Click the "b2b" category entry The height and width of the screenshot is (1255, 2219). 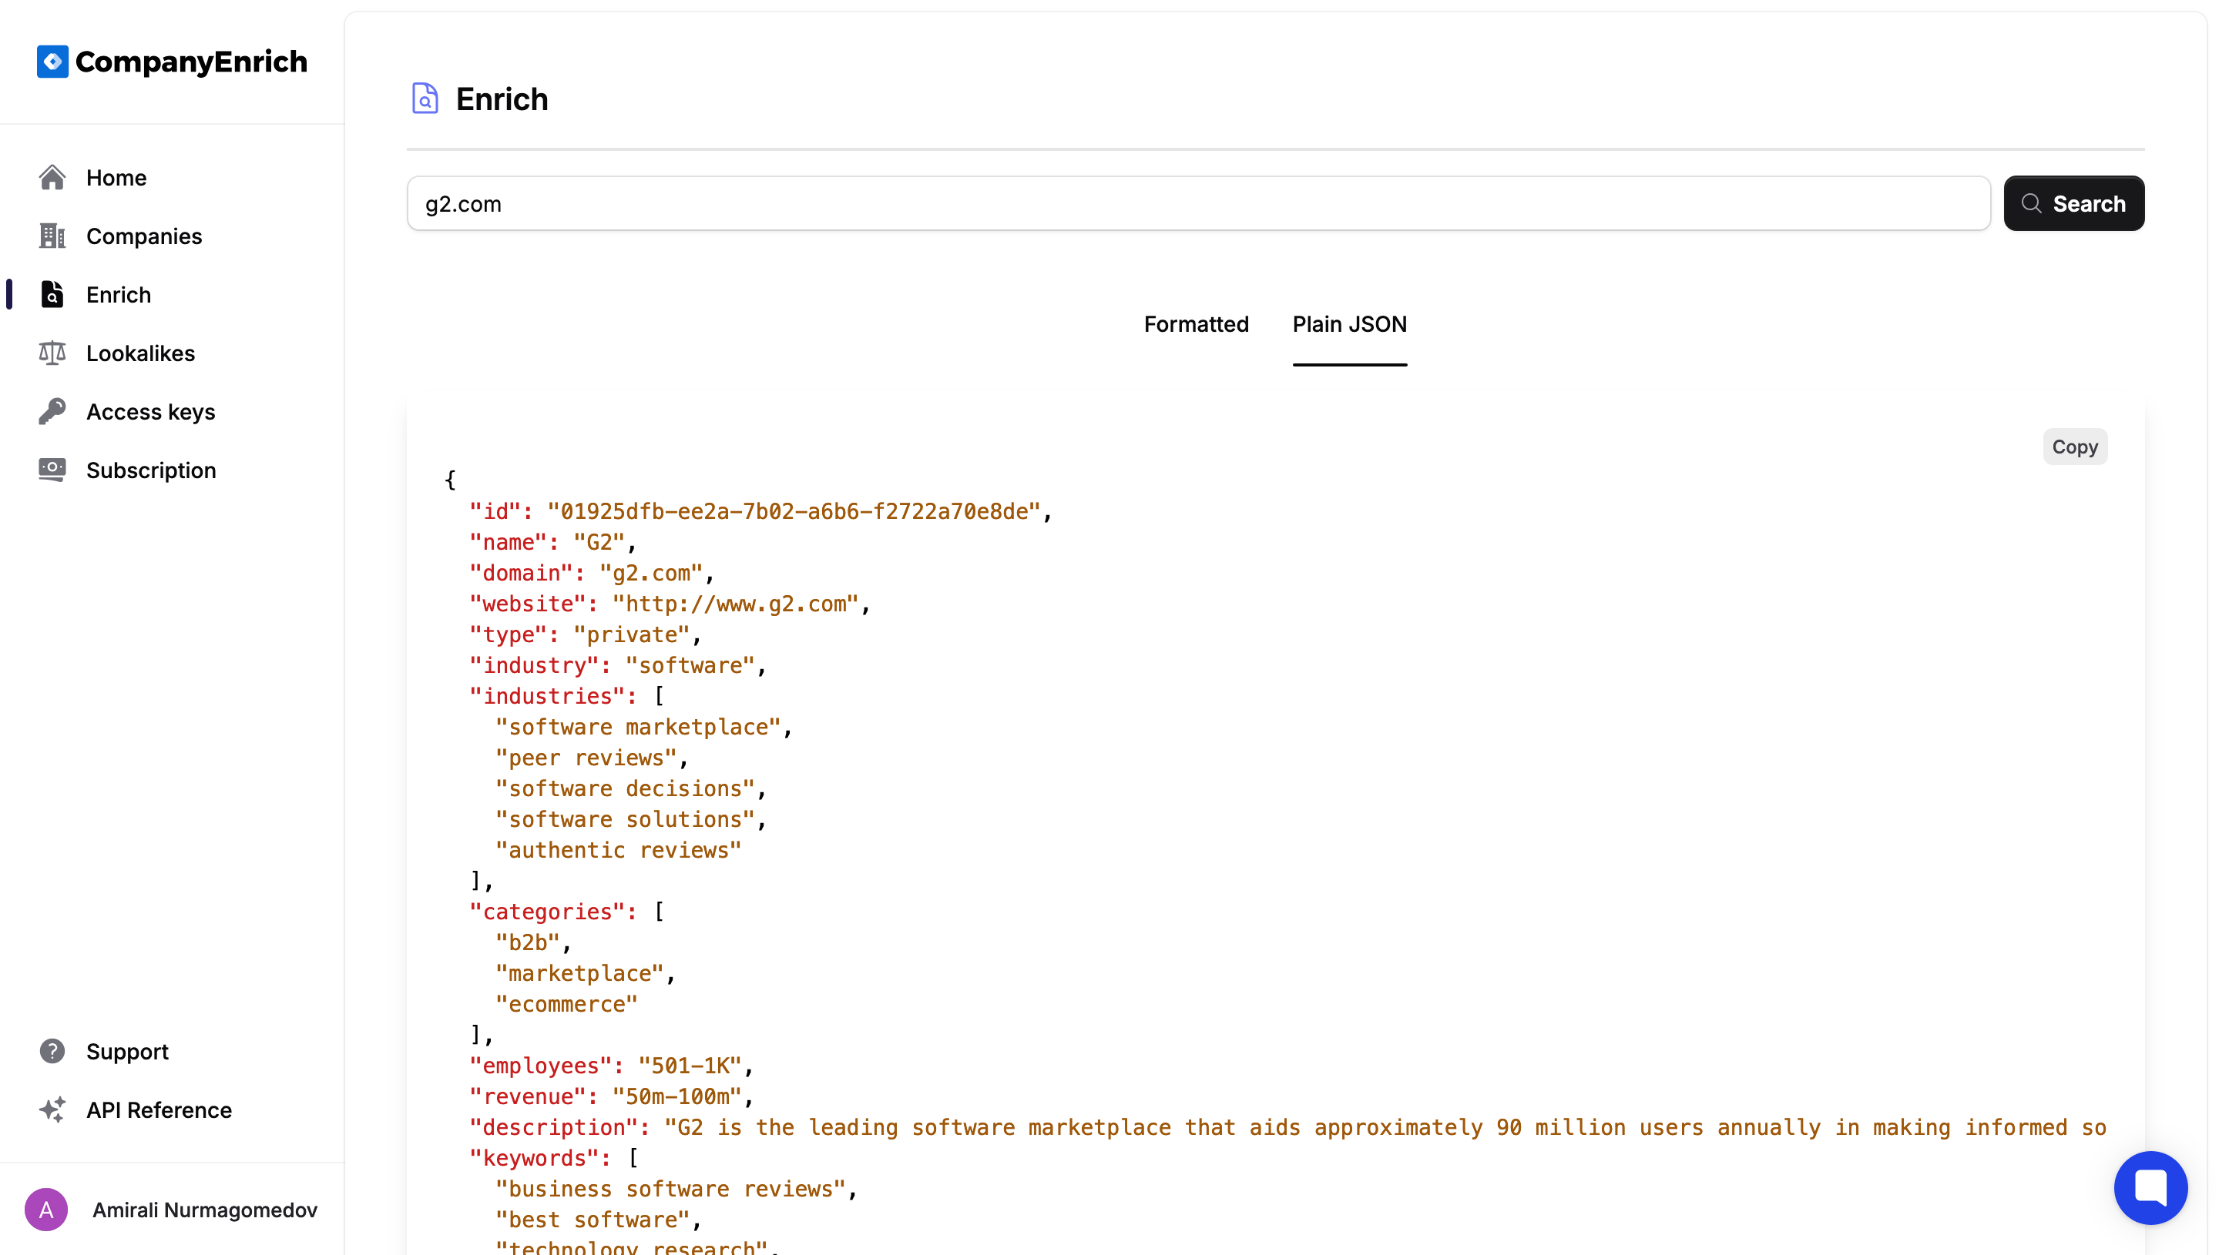[x=528, y=942]
